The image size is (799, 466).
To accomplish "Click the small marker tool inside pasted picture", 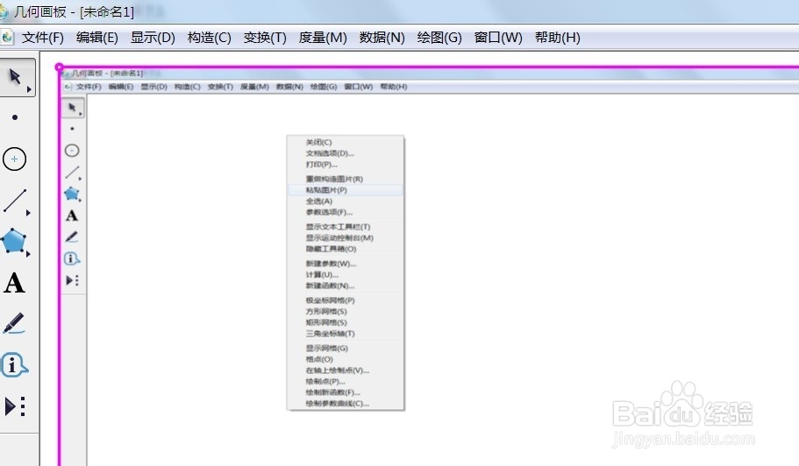I will point(71,237).
